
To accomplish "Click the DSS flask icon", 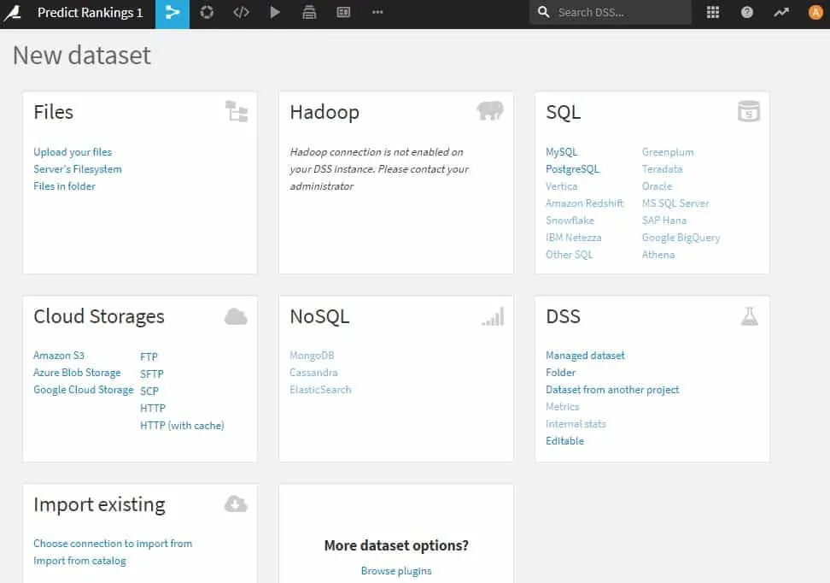I will 750,316.
